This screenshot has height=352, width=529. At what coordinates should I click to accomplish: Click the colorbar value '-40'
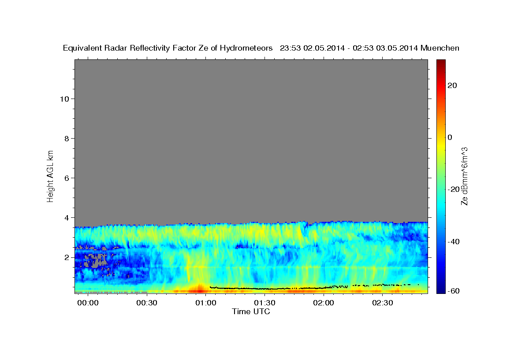(x=454, y=241)
